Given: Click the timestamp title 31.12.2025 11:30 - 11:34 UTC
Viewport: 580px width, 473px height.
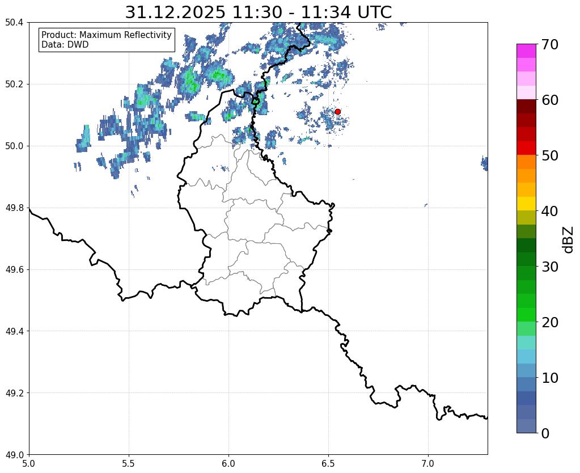Looking at the screenshot, I should [x=258, y=12].
